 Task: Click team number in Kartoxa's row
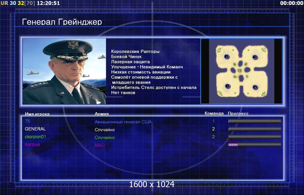tap(213, 144)
